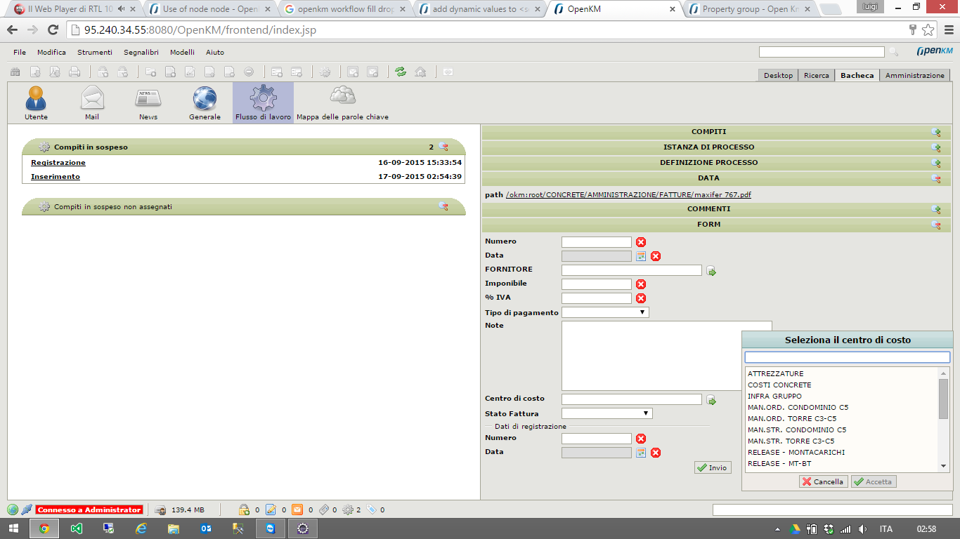Open the Registrazione pending task link
This screenshot has width=960, height=539.
point(58,163)
